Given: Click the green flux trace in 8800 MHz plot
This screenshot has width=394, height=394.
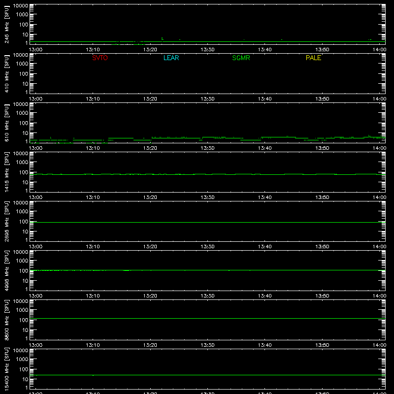Looking at the screenshot, I should [207, 318].
